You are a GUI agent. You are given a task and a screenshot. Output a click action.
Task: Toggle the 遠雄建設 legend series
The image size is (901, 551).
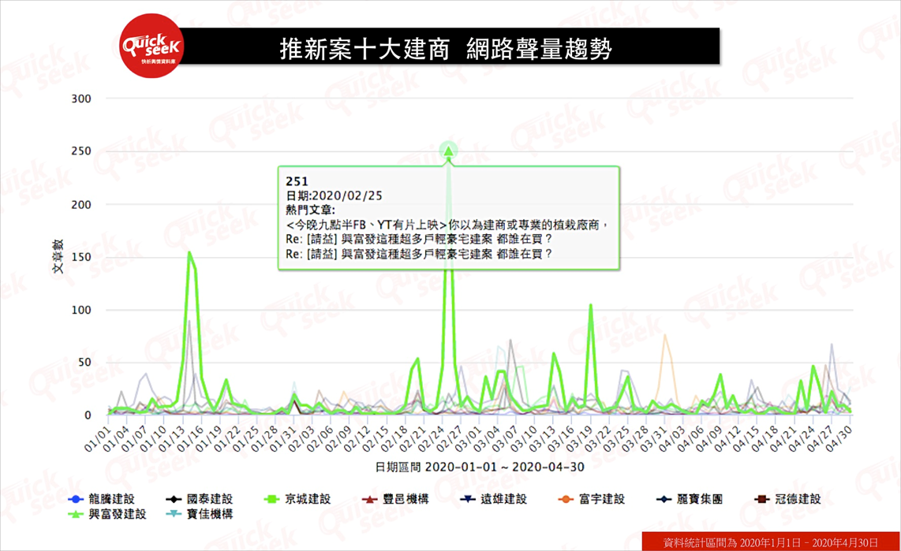tap(494, 499)
